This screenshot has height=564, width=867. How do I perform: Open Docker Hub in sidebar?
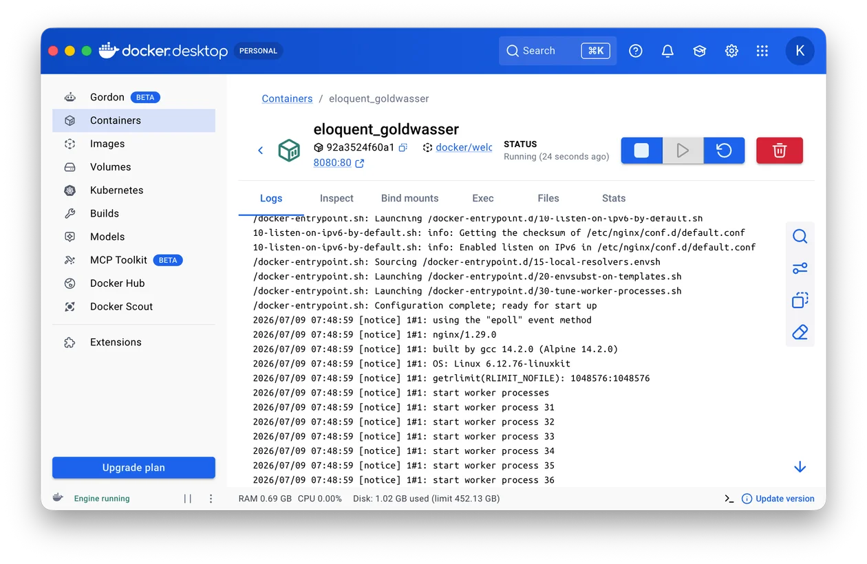[x=133, y=283]
